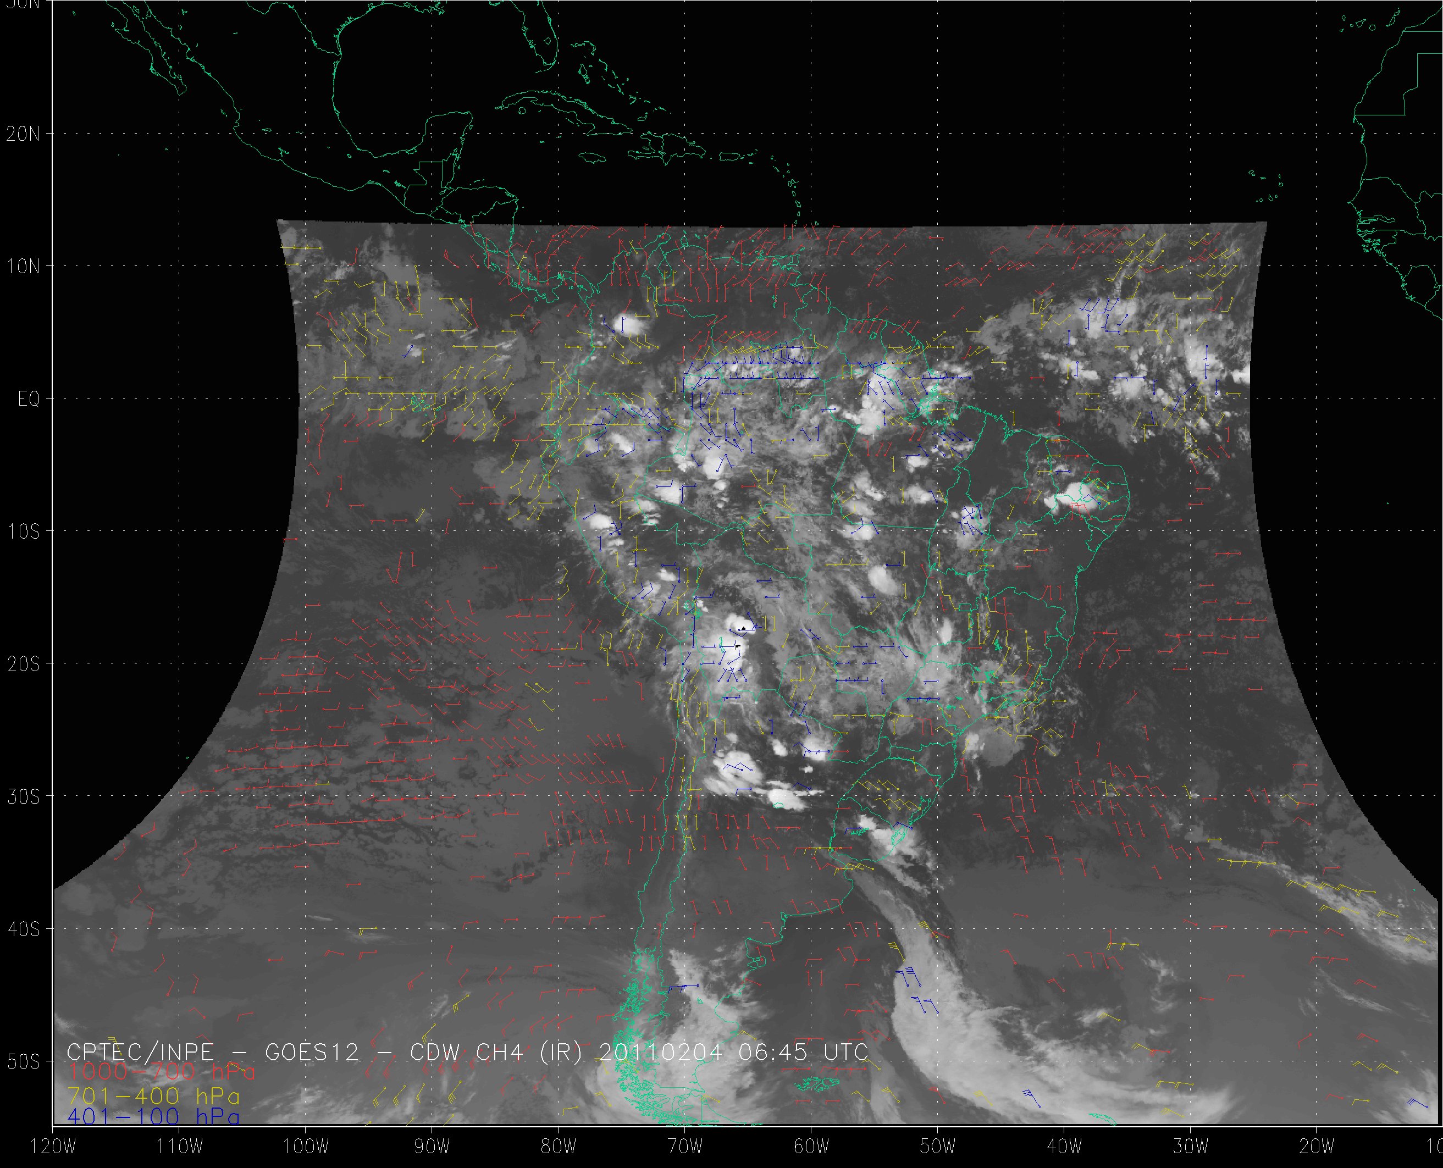The image size is (1443, 1168).
Task: Click the 40W longitude axis label
Action: click(1064, 1147)
